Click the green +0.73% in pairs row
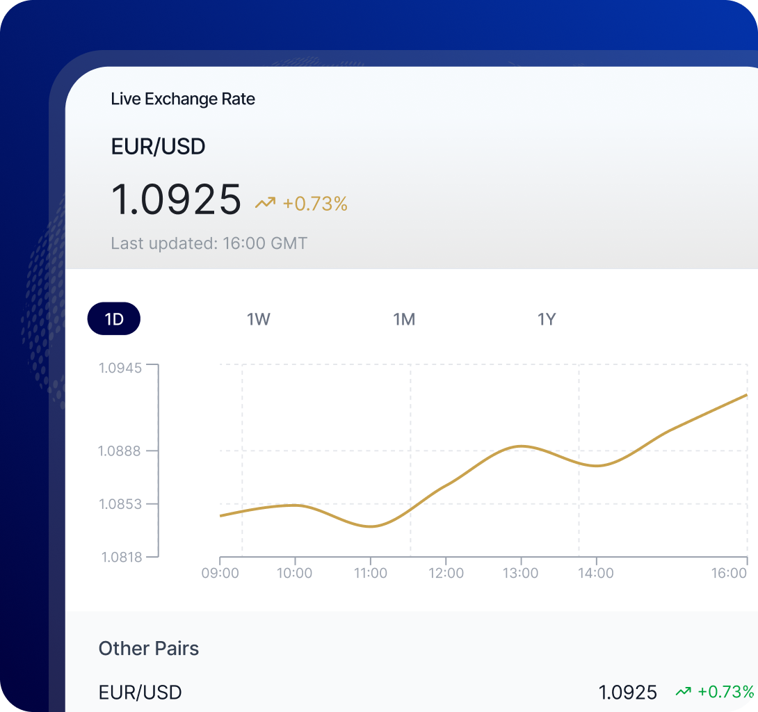Image resolution: width=758 pixels, height=712 pixels. [725, 692]
